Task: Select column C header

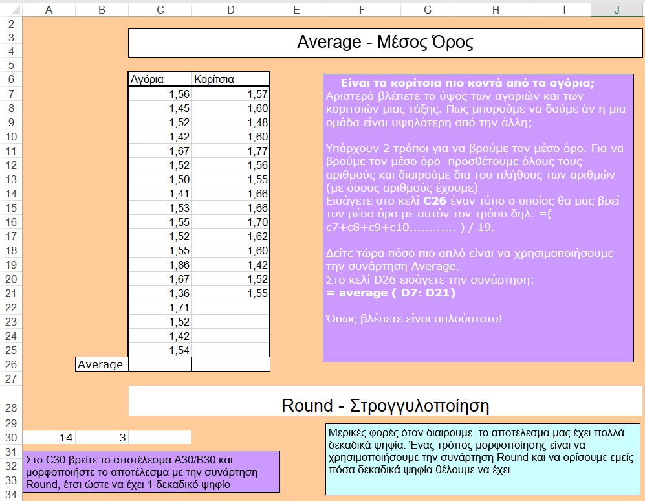Action: pos(160,8)
